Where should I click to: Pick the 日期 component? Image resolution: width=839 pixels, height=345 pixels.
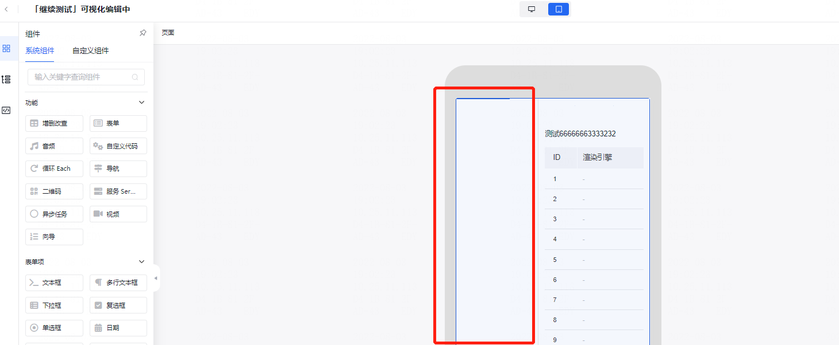(x=118, y=328)
